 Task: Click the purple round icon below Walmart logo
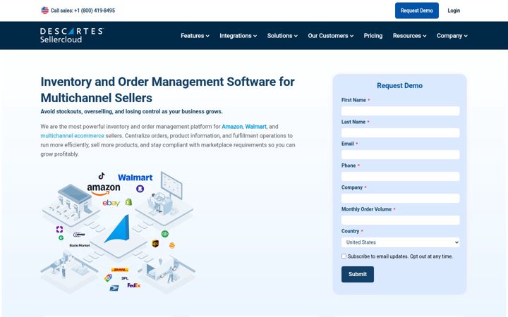click(140, 189)
